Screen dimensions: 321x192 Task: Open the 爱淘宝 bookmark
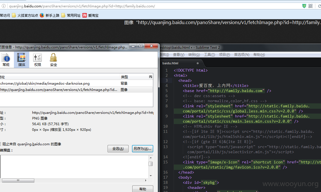[90, 15]
